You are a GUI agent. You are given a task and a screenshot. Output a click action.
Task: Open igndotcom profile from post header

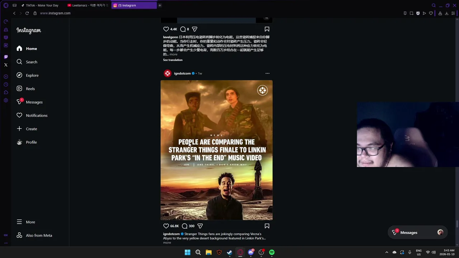click(x=182, y=73)
